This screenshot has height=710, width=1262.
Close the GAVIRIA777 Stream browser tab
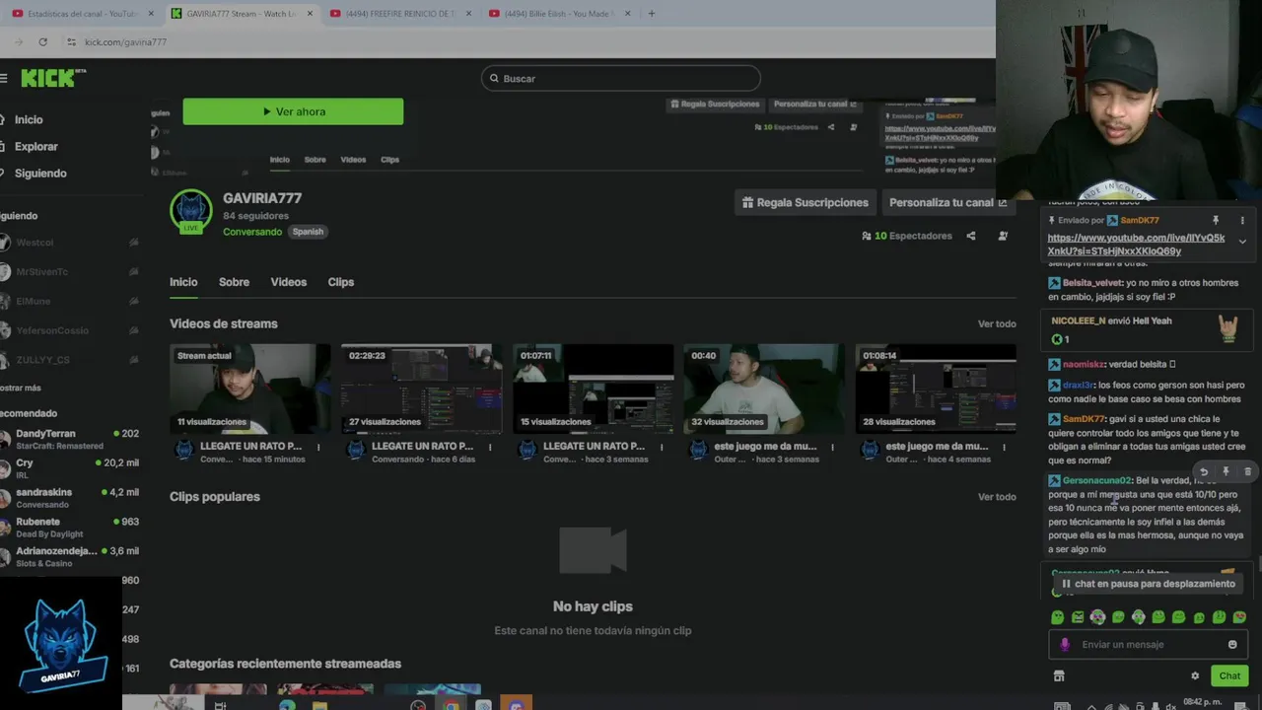pos(310,14)
